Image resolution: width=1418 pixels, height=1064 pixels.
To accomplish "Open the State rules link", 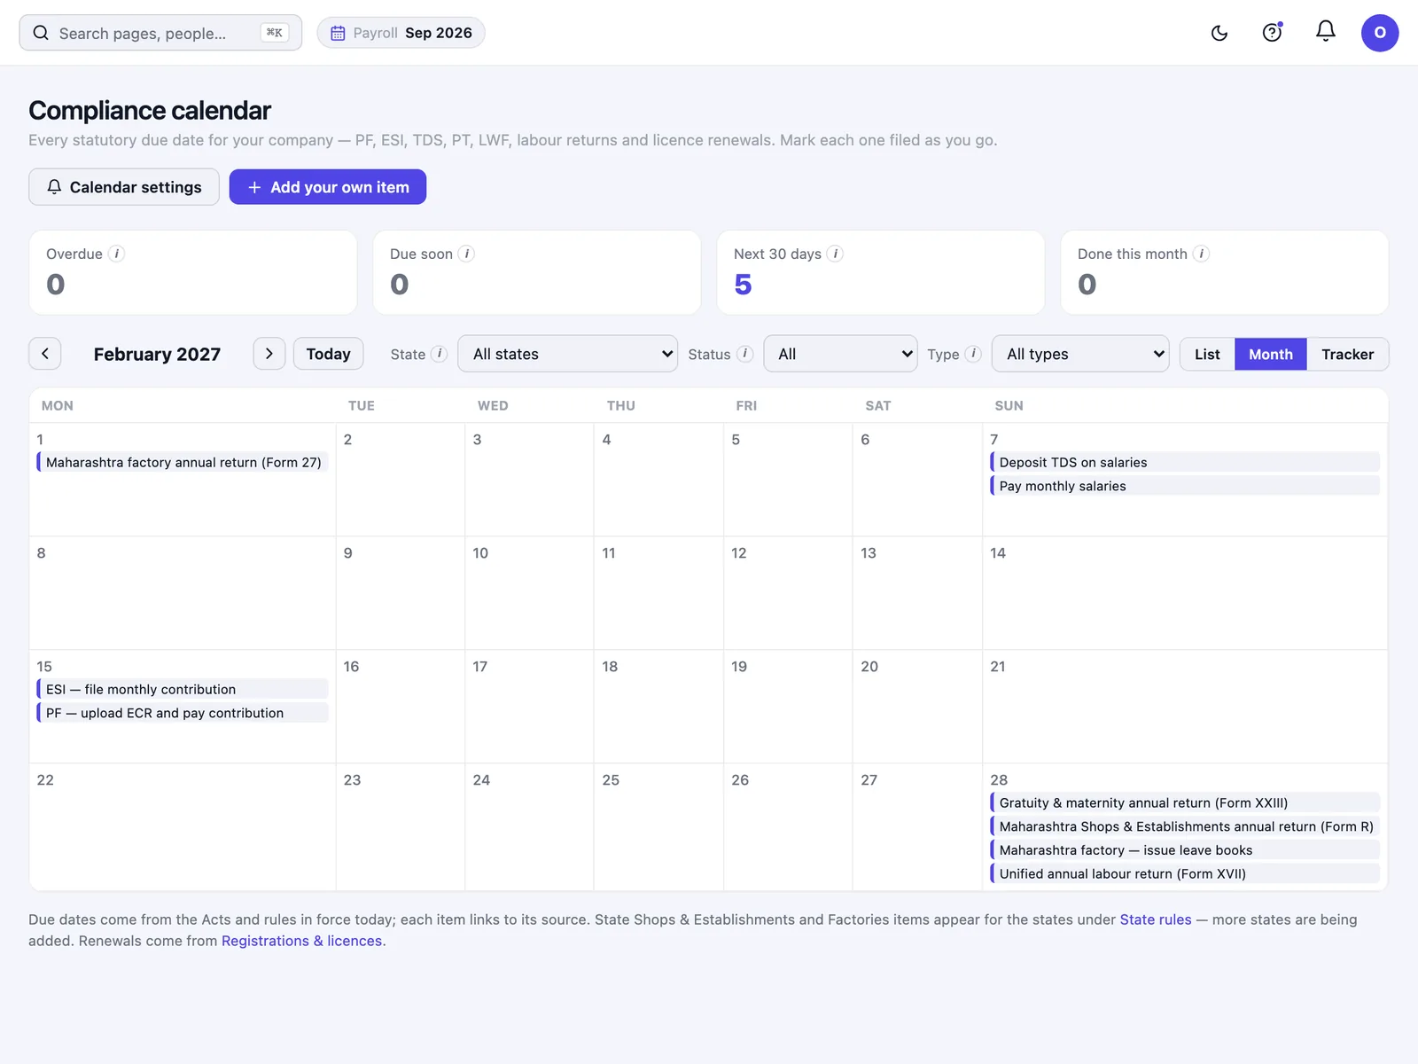I will pyautogui.click(x=1156, y=919).
